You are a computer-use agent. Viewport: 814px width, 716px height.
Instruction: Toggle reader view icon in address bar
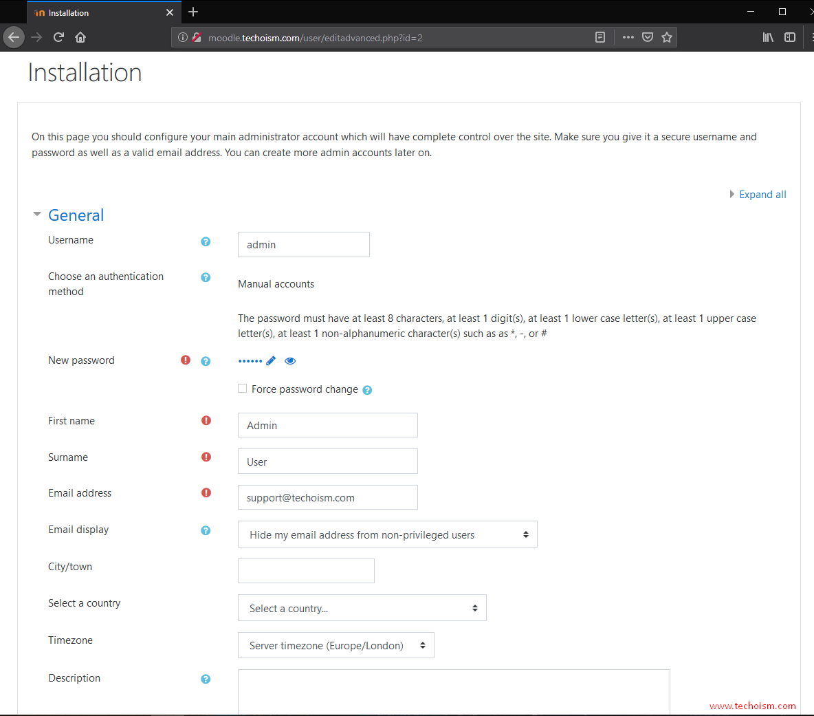[600, 37]
